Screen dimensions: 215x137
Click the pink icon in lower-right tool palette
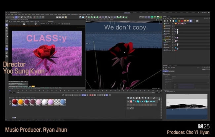coord(131,102)
